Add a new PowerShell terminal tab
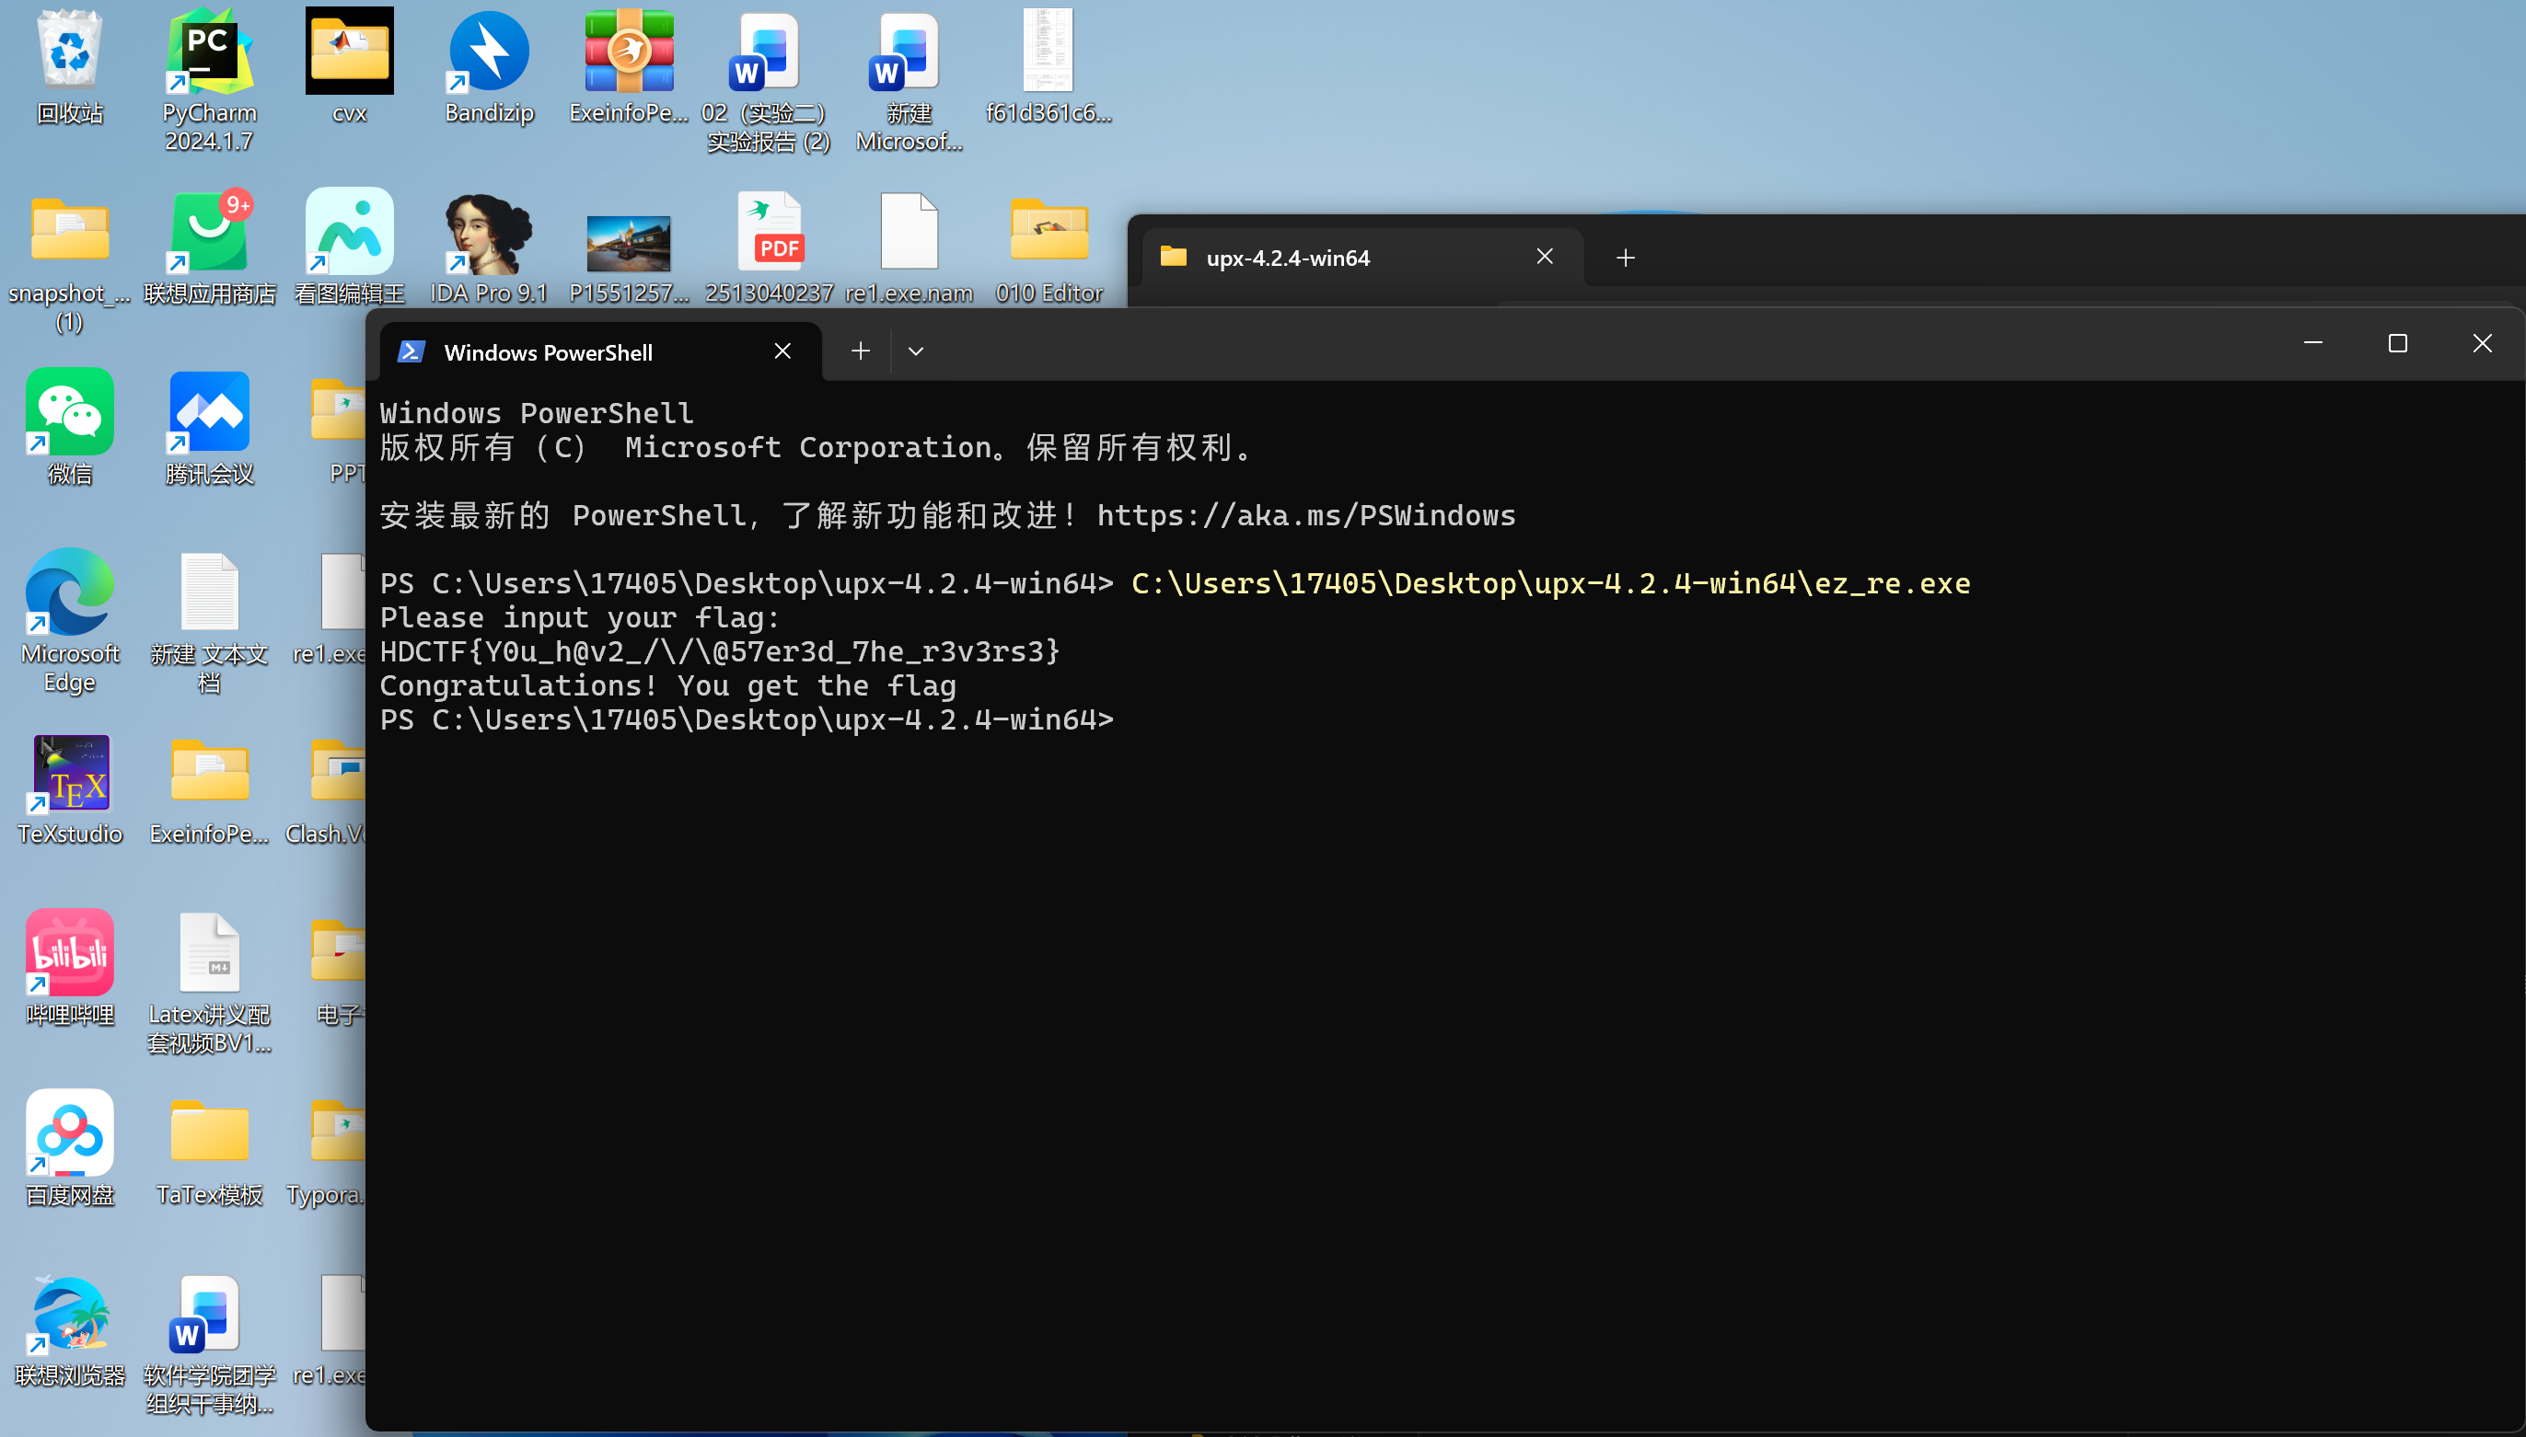Image resolution: width=2526 pixels, height=1437 pixels. tap(860, 351)
